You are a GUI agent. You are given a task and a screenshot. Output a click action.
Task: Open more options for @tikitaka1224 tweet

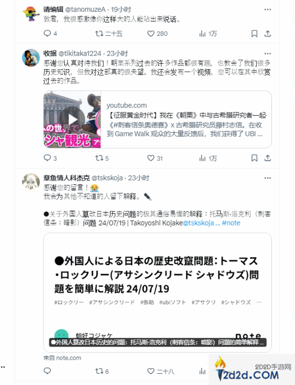tap(268, 54)
